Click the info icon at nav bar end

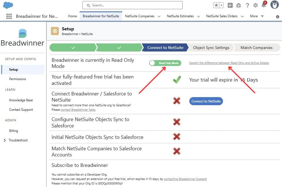(278, 17)
